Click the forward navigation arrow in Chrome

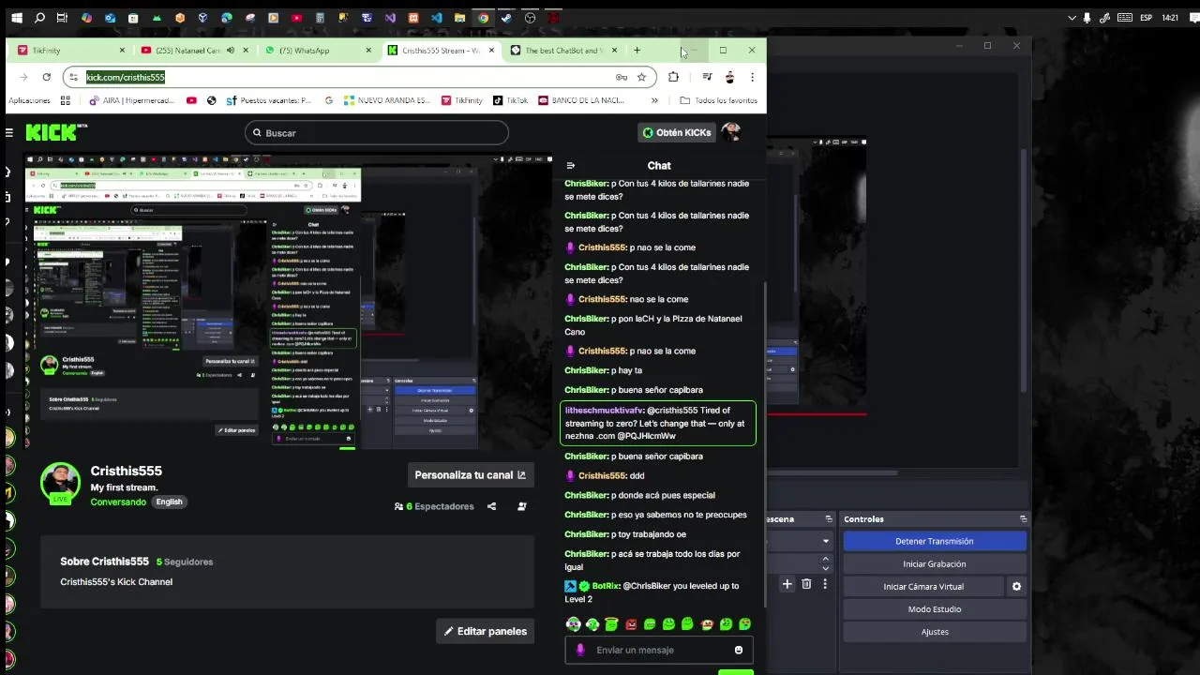[x=23, y=78]
